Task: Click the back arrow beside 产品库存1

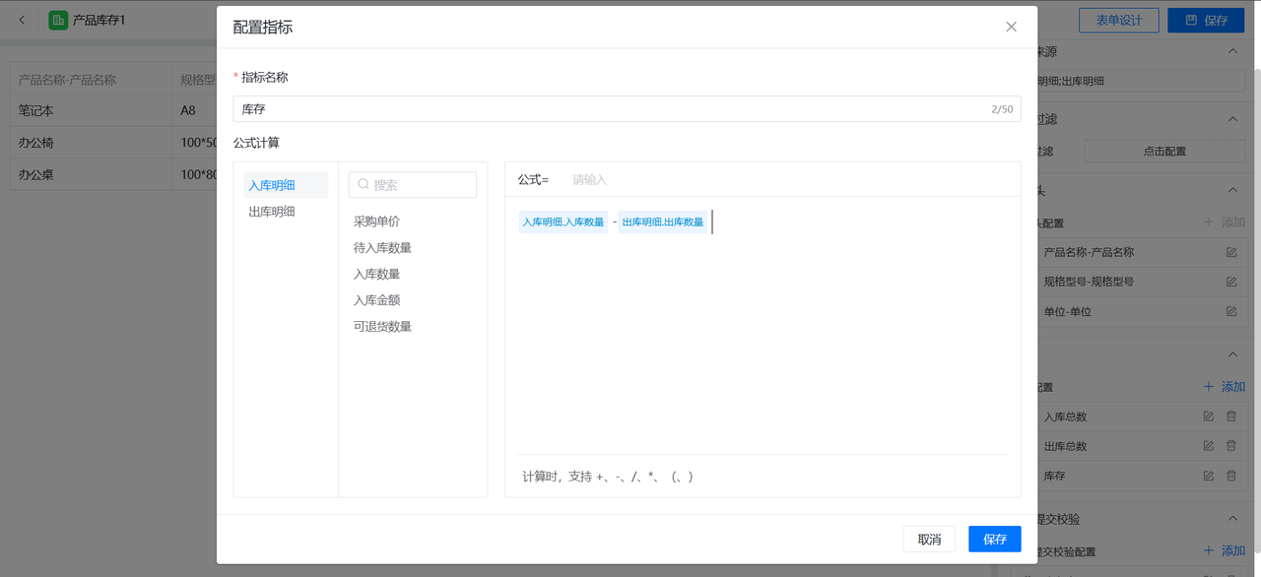Action: (x=23, y=20)
